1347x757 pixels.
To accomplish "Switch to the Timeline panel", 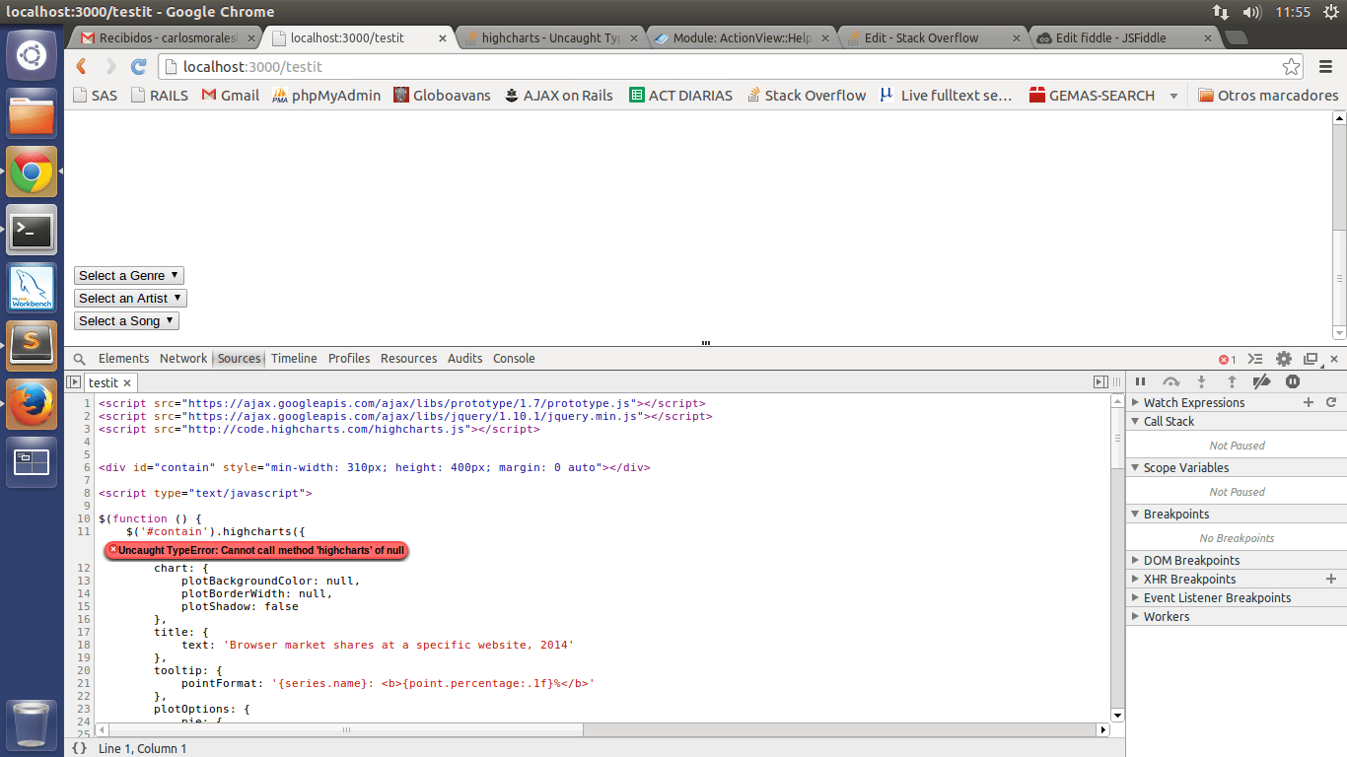I will [294, 359].
